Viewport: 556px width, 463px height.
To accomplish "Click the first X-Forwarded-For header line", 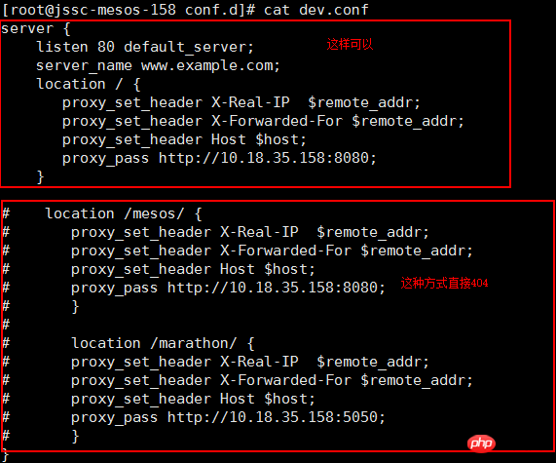I will click(263, 121).
